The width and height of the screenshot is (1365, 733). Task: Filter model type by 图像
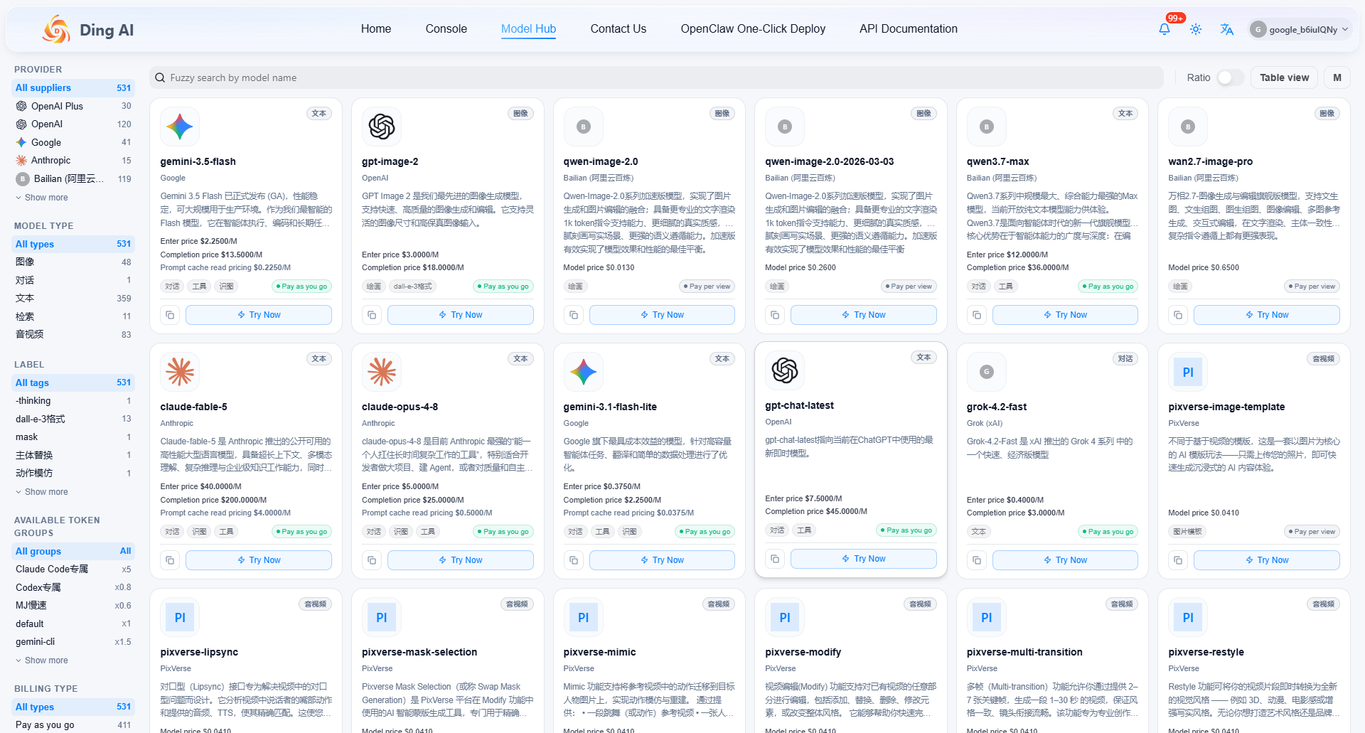[74, 262]
